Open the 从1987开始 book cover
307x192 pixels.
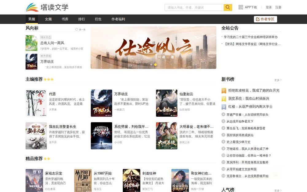pyautogui.click(x=83, y=180)
